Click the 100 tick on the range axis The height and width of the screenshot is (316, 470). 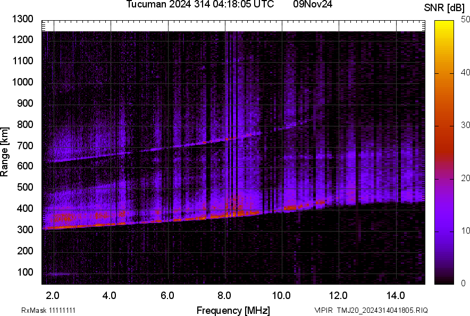(x=26, y=272)
